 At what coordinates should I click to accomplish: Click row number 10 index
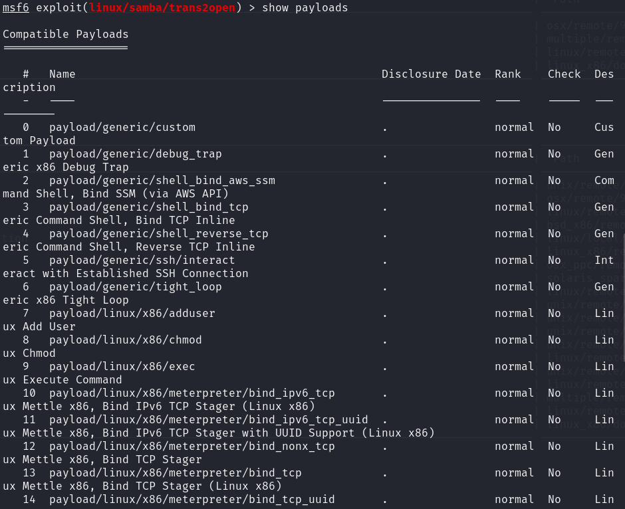pos(29,393)
